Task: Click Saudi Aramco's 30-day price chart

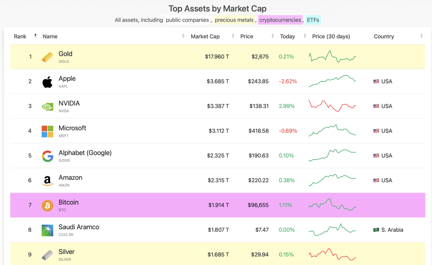Action: click(332, 230)
